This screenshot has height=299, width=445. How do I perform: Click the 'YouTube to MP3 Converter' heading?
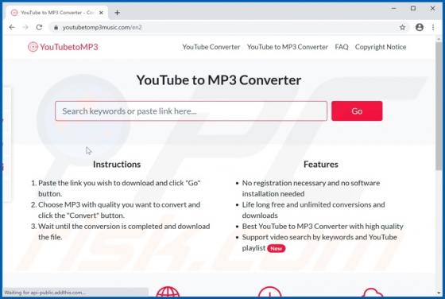tap(219, 80)
